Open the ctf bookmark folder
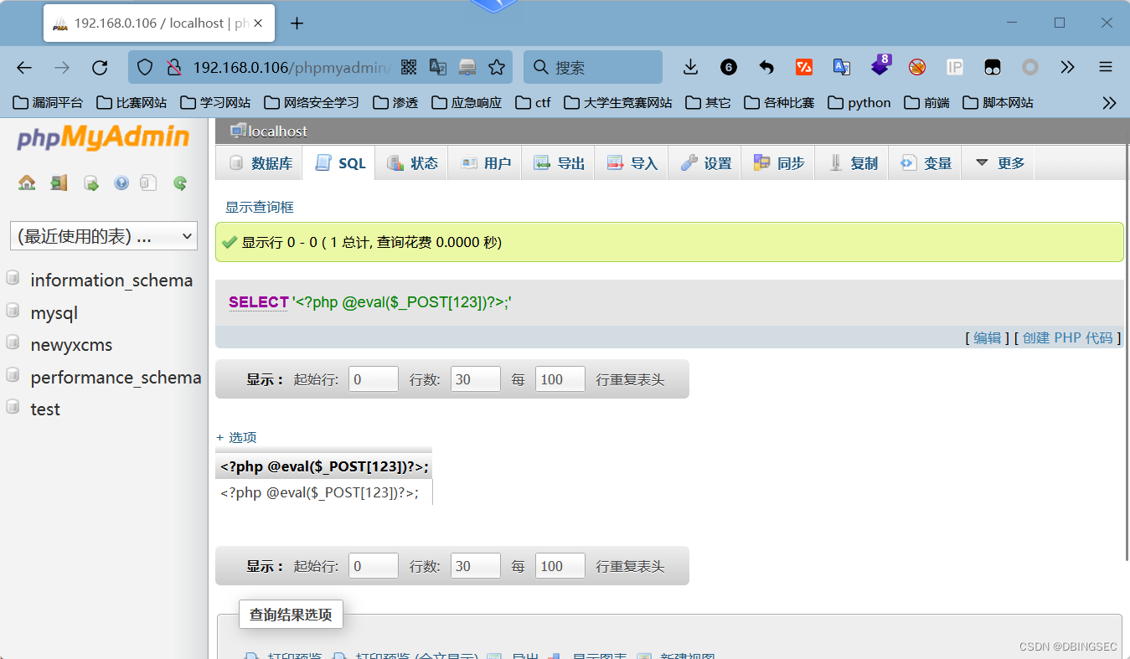1130x659 pixels. [534, 103]
